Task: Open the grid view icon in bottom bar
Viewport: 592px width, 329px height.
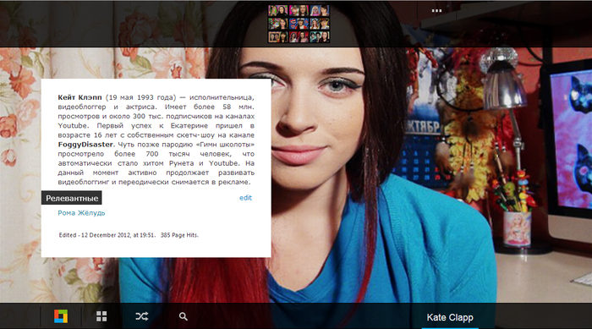Action: coord(101,316)
